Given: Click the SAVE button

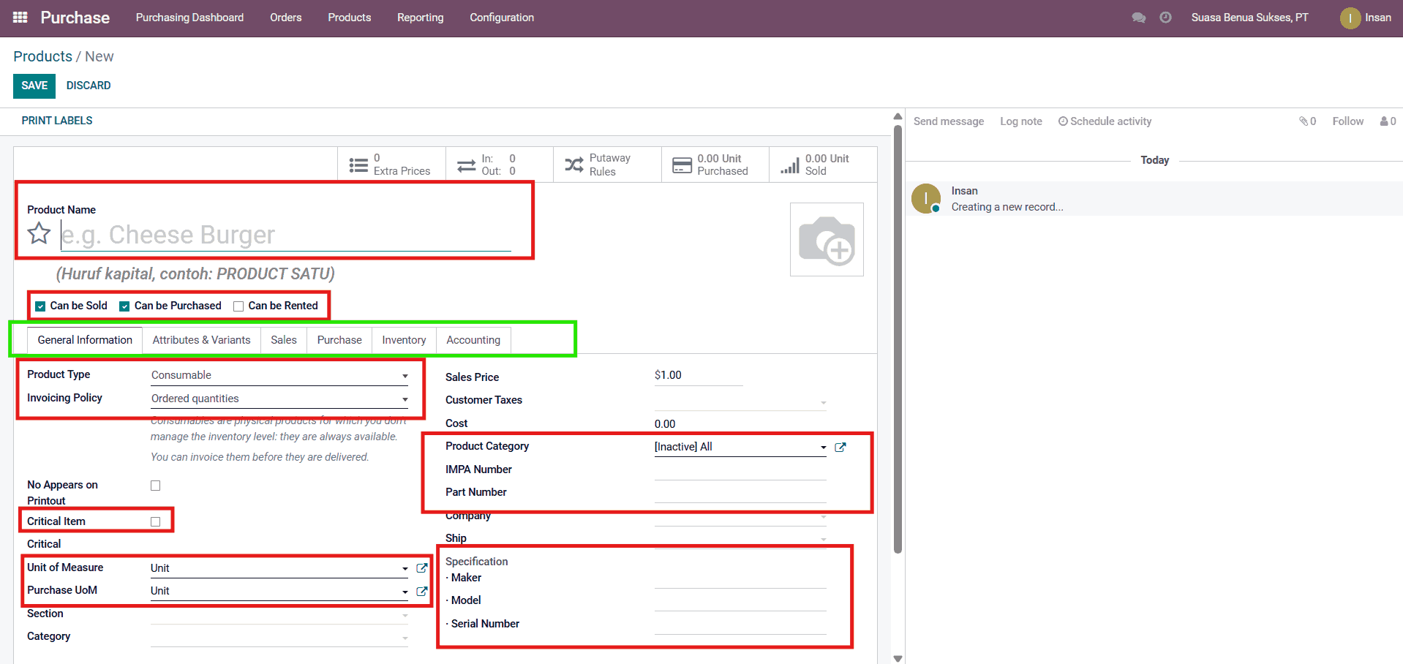Looking at the screenshot, I should point(34,86).
